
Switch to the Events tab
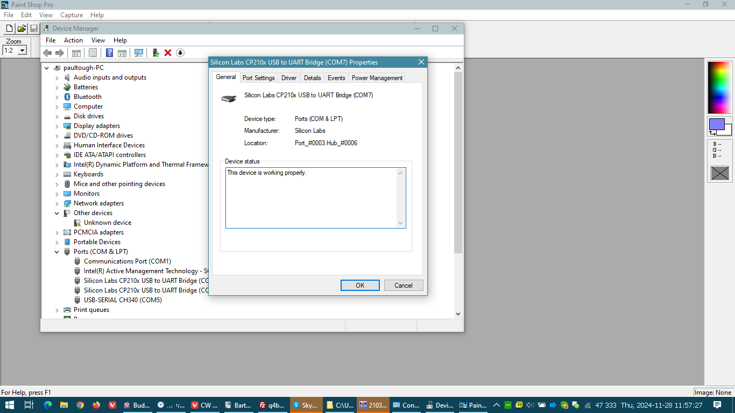coord(336,78)
